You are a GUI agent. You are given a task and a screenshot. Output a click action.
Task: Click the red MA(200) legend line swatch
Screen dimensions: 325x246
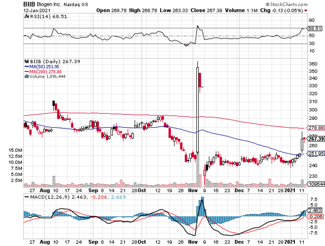[x=27, y=72]
